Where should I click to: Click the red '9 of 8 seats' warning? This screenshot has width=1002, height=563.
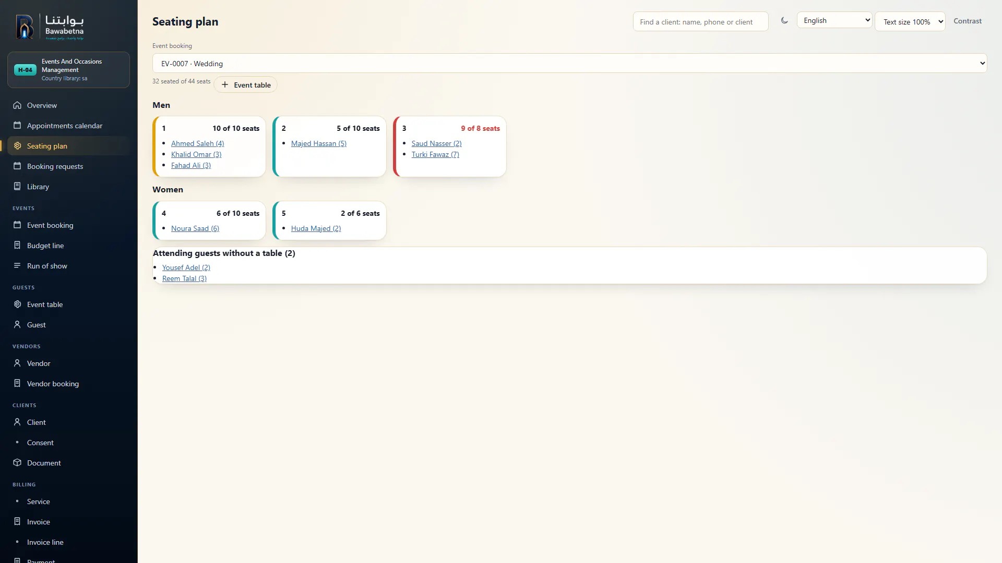click(480, 128)
